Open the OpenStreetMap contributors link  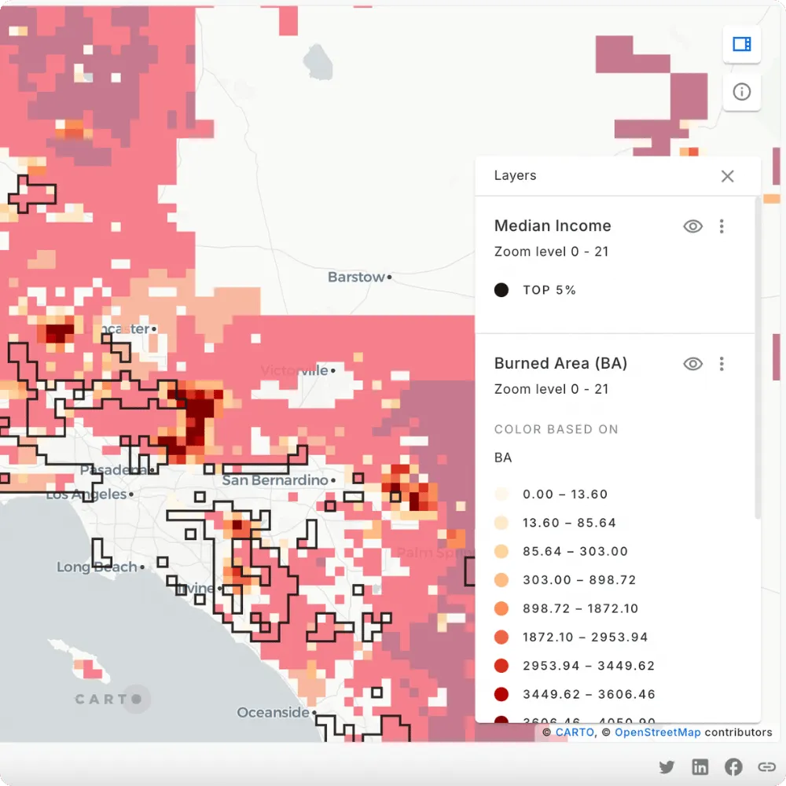657,733
